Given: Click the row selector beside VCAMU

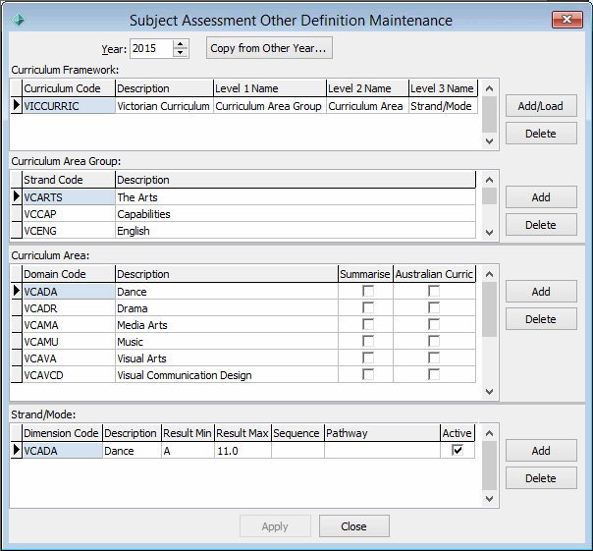Looking at the screenshot, I should [17, 342].
